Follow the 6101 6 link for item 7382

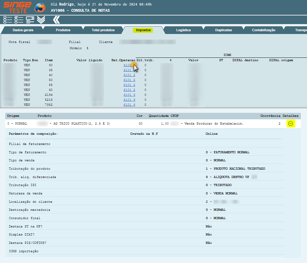129,104
